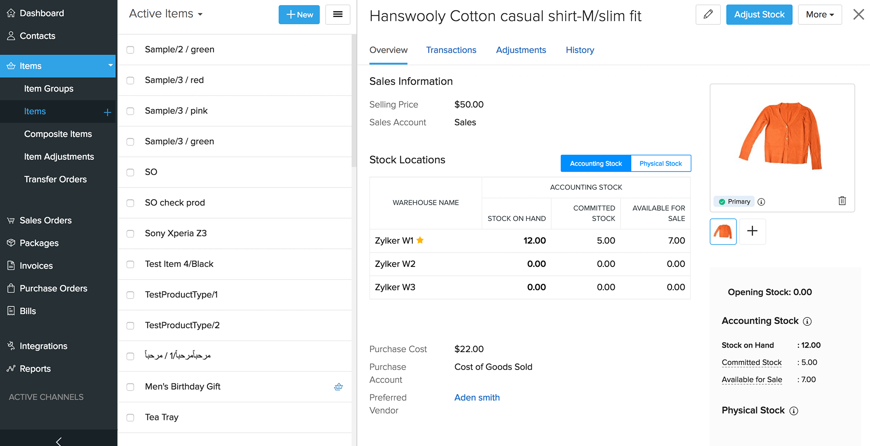Open the History tab
870x446 pixels.
tap(579, 50)
